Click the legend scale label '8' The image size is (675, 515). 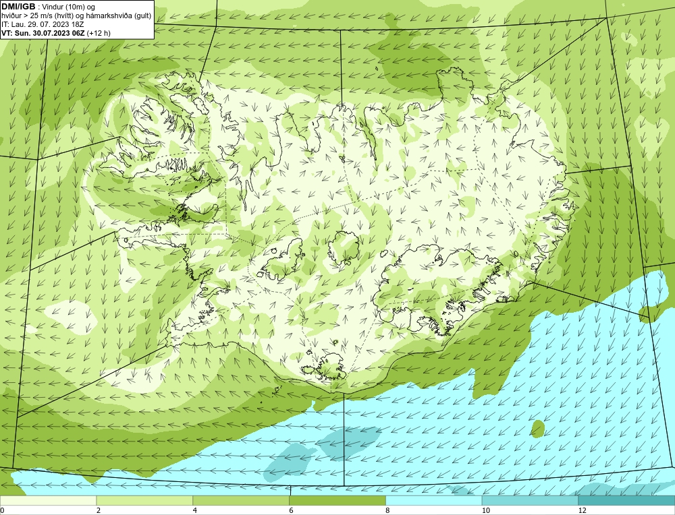pyautogui.click(x=388, y=510)
